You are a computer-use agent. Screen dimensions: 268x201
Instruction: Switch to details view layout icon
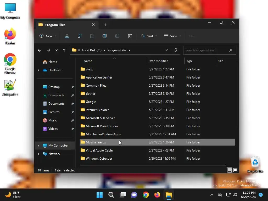[230, 170]
